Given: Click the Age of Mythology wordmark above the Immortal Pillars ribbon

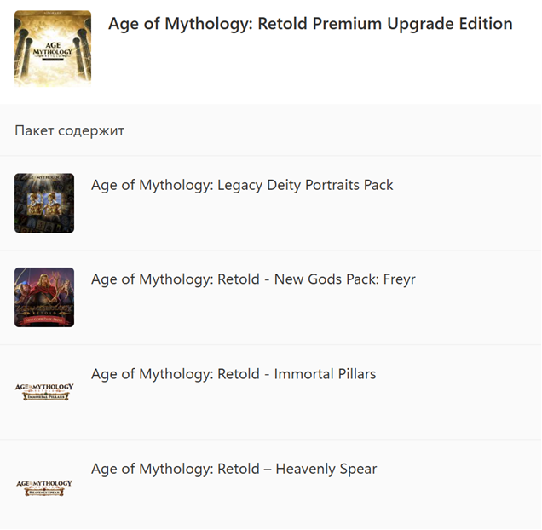Looking at the screenshot, I should 44,388.
